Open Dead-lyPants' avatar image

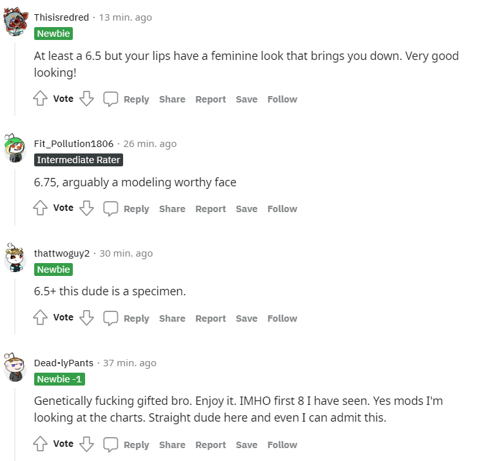point(15,368)
